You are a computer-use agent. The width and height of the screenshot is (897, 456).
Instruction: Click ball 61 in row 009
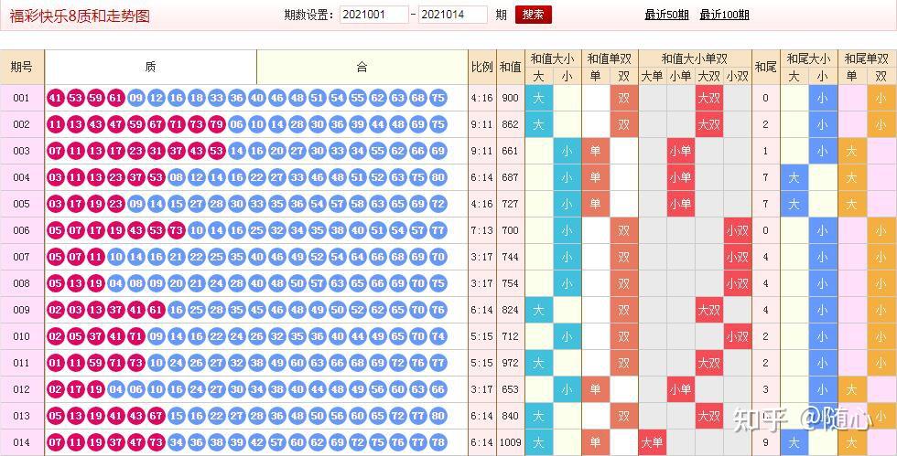tap(157, 310)
